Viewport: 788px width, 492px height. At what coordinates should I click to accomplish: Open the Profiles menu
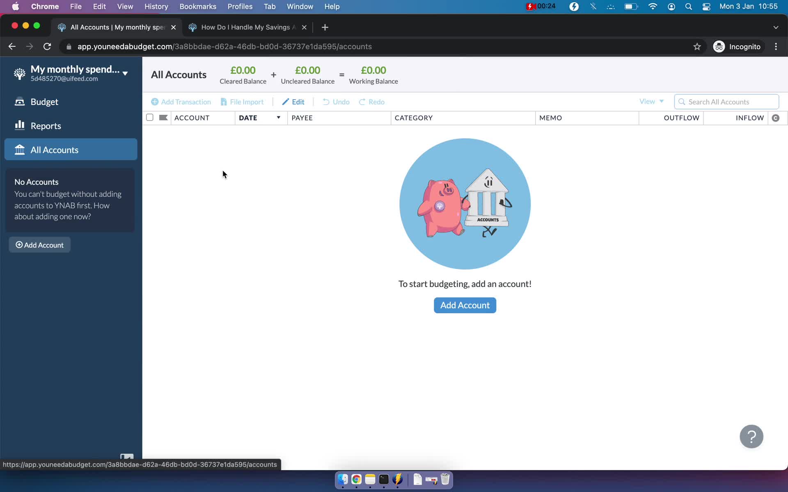click(x=240, y=6)
